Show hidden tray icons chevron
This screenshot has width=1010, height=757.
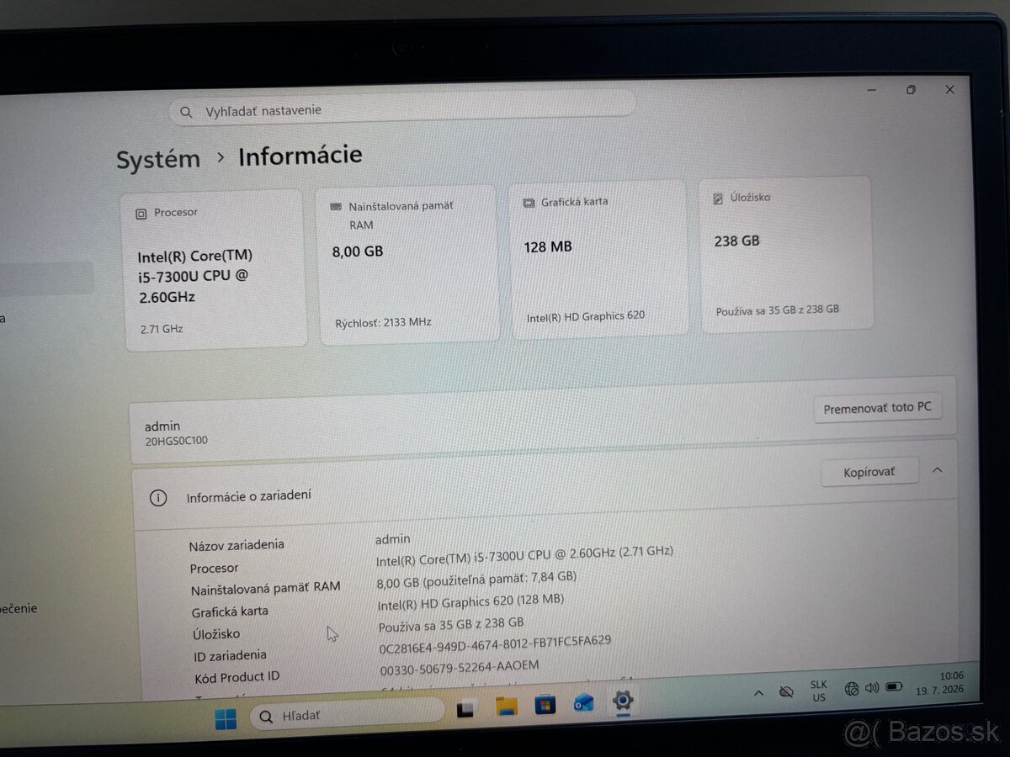[x=758, y=693]
